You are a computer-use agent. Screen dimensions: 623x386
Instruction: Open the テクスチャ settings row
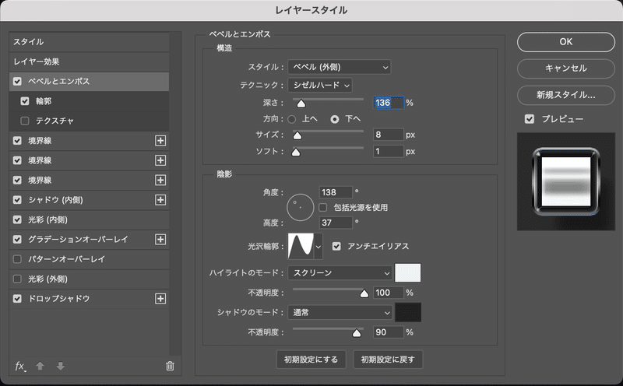pyautogui.click(x=89, y=121)
